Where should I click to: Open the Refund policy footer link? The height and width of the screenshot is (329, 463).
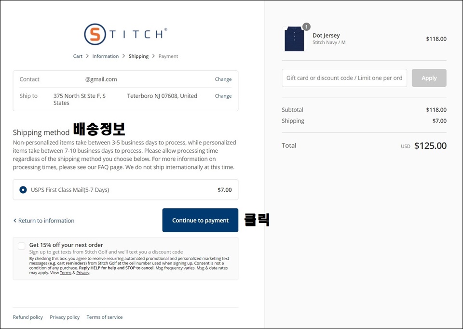point(28,317)
